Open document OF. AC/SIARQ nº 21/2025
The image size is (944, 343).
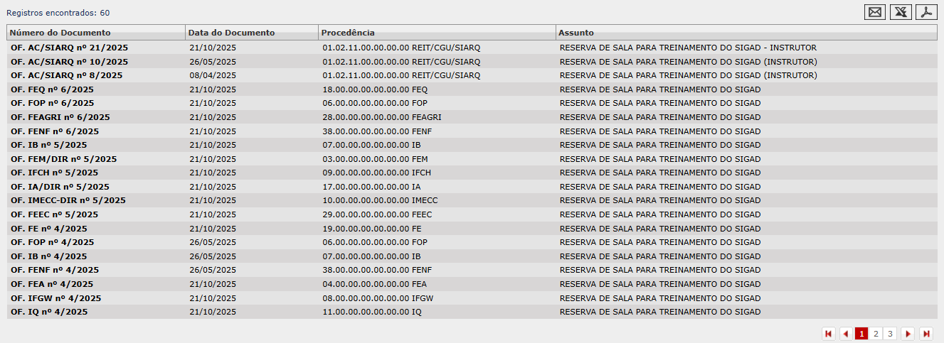click(70, 48)
